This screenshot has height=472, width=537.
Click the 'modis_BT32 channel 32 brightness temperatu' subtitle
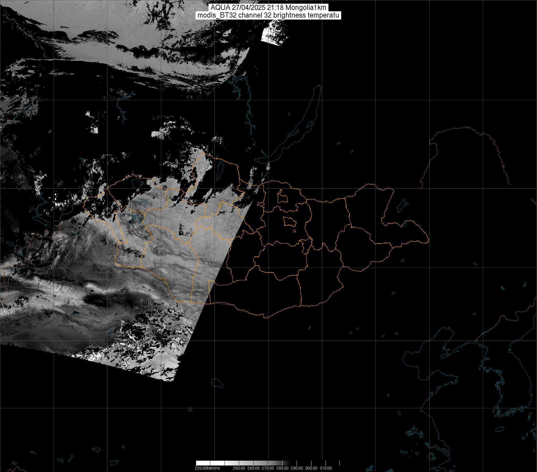point(268,15)
